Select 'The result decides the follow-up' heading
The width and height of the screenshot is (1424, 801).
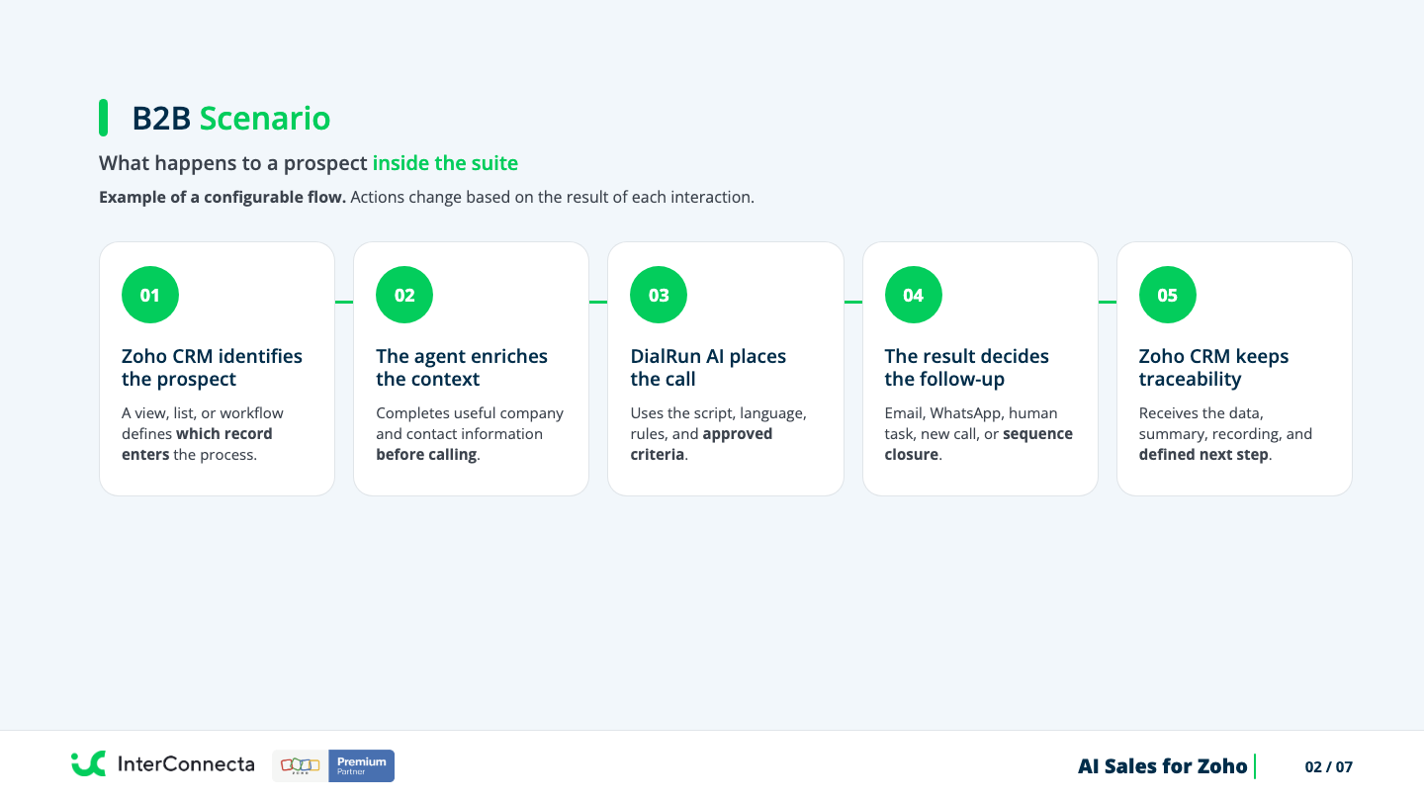967,368
